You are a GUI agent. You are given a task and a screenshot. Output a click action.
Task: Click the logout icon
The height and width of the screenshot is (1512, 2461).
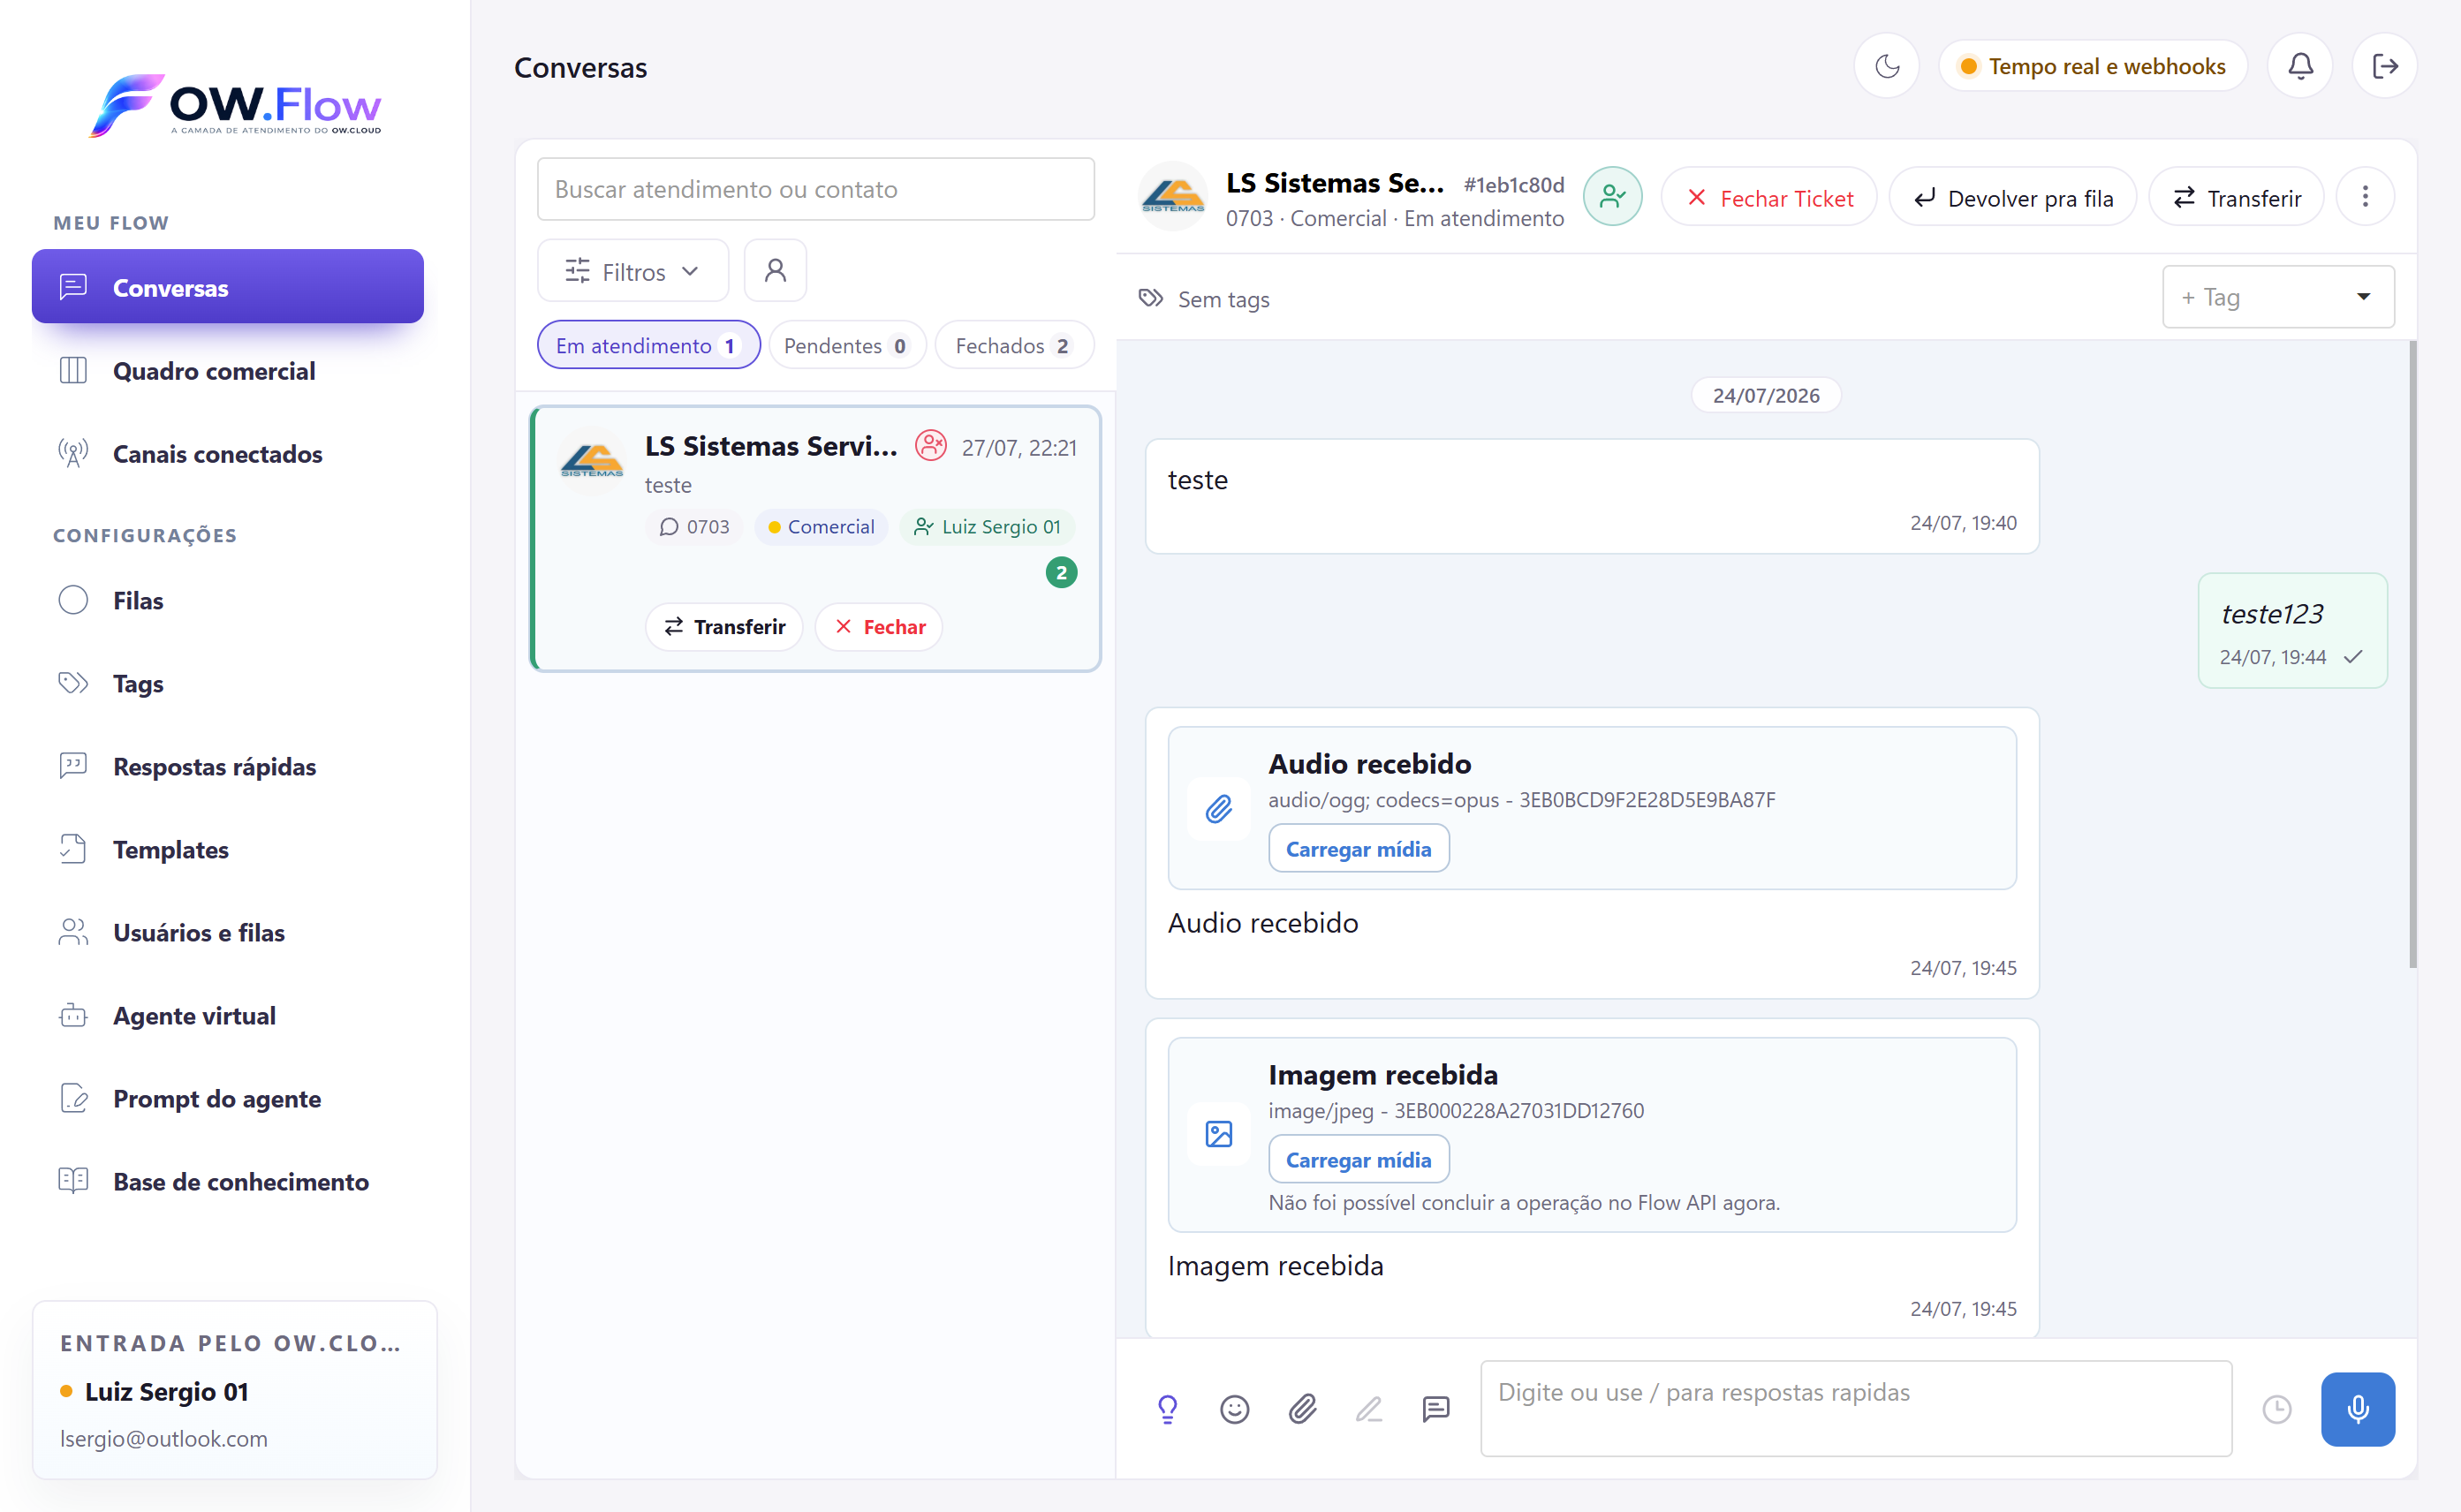tap(2385, 66)
